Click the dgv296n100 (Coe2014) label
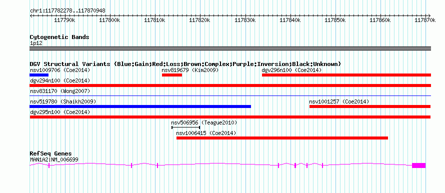Viewport: 445px width, 193px height. (291, 70)
